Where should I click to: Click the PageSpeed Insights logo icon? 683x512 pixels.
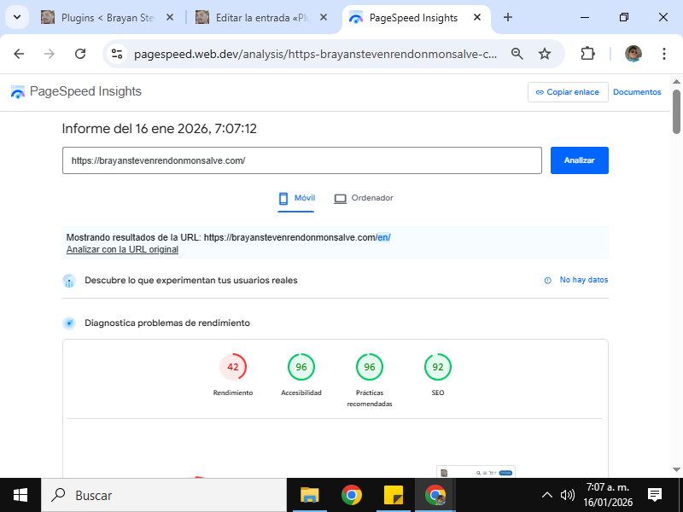click(x=18, y=92)
